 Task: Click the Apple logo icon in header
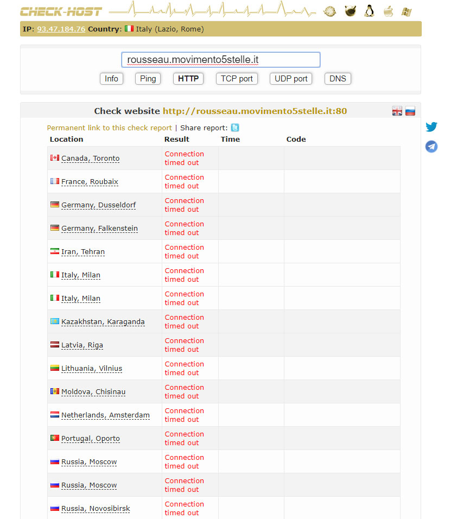pos(388,11)
